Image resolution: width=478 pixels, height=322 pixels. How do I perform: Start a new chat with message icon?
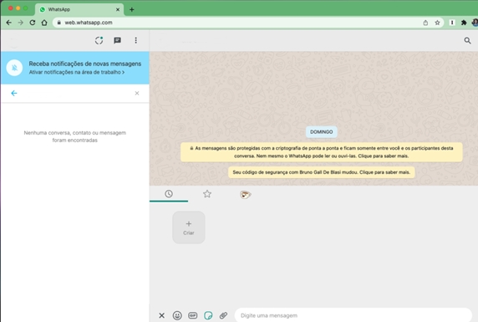[x=117, y=40]
